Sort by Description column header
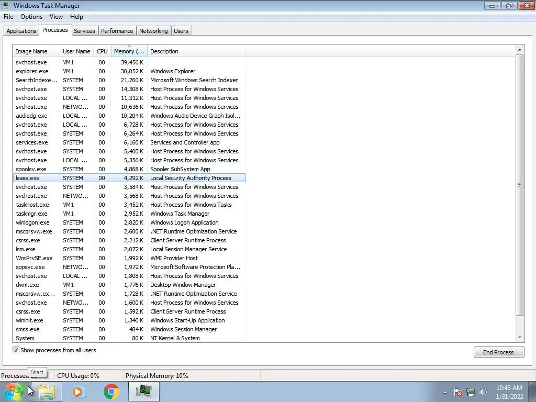 click(x=197, y=51)
